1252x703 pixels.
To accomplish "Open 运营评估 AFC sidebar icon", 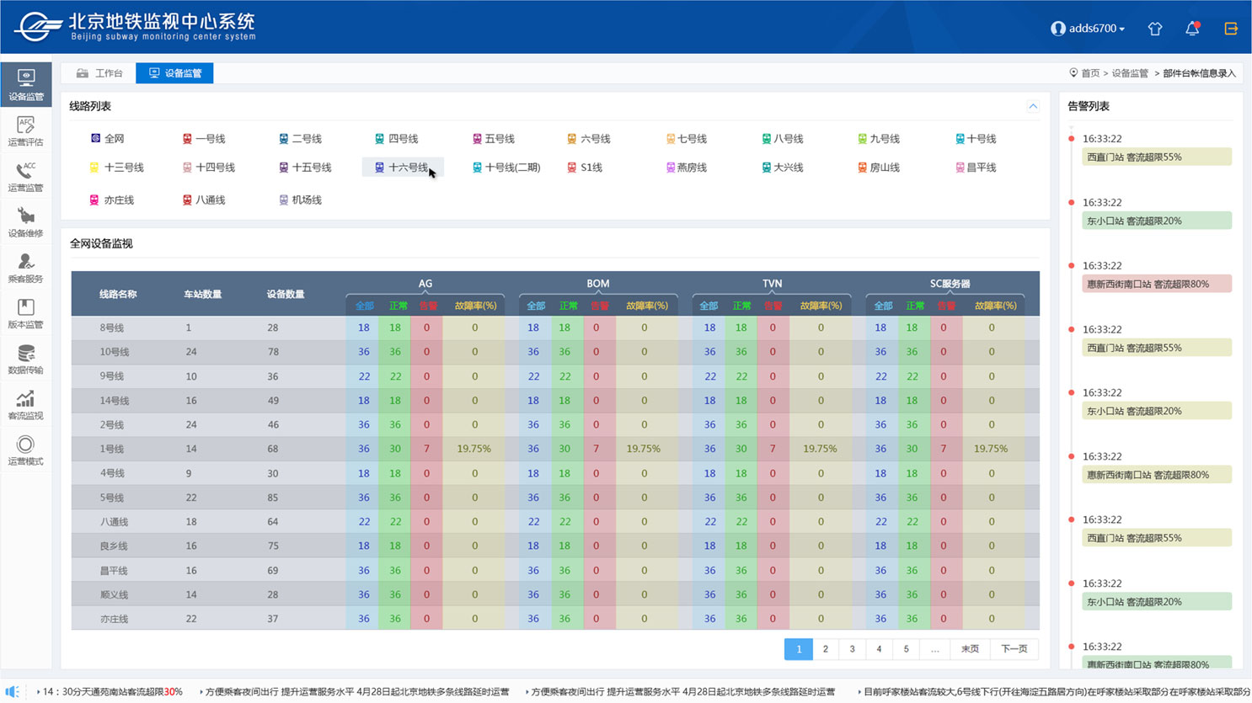I will pos(26,130).
